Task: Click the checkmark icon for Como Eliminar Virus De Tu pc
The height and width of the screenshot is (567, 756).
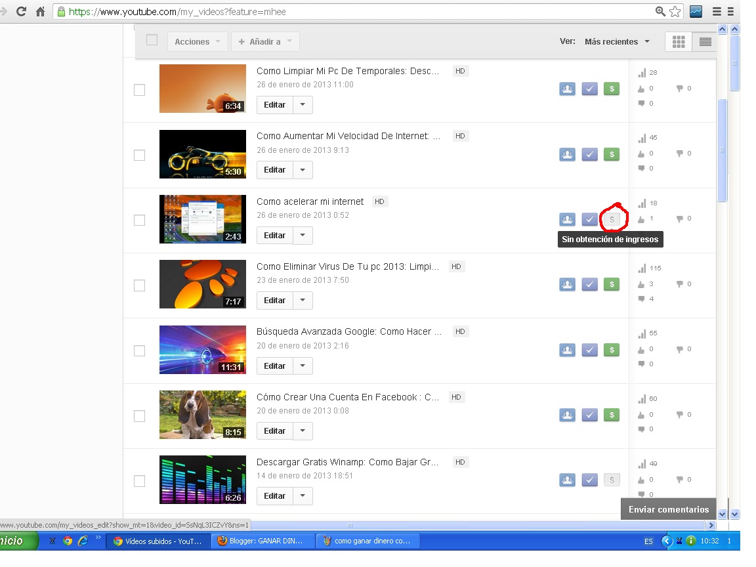Action: 589,284
